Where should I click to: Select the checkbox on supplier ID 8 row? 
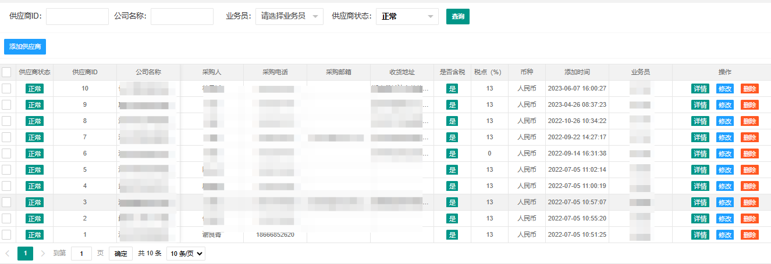point(6,121)
